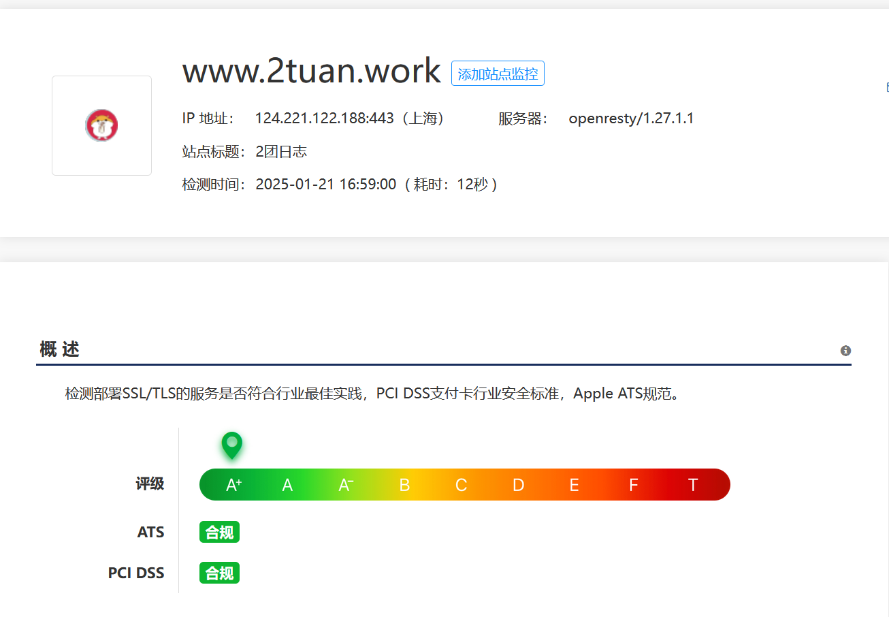Select the T grade on rating bar
The width and height of the screenshot is (889, 617).
tap(693, 485)
